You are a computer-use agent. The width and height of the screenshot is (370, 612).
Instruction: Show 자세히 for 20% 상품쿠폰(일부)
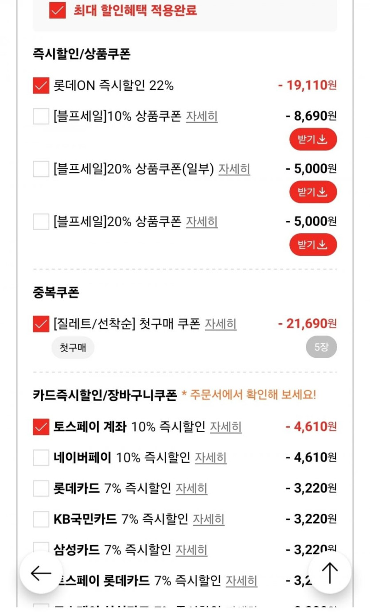point(234,169)
